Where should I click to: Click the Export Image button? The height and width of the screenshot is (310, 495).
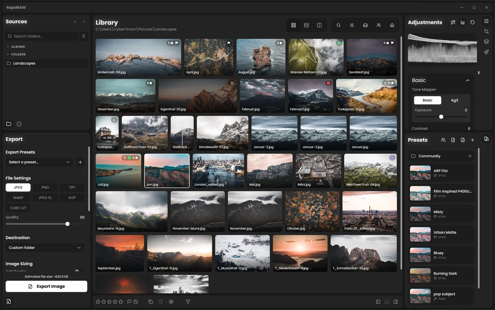[46, 287]
